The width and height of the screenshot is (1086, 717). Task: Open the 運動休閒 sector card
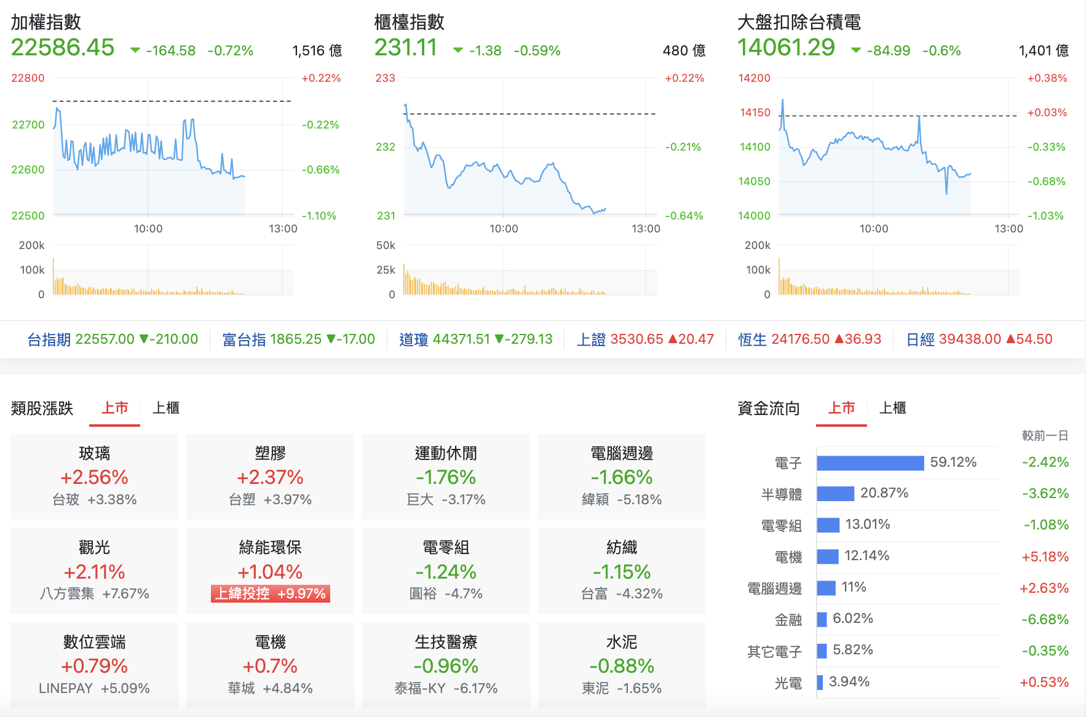point(446,477)
